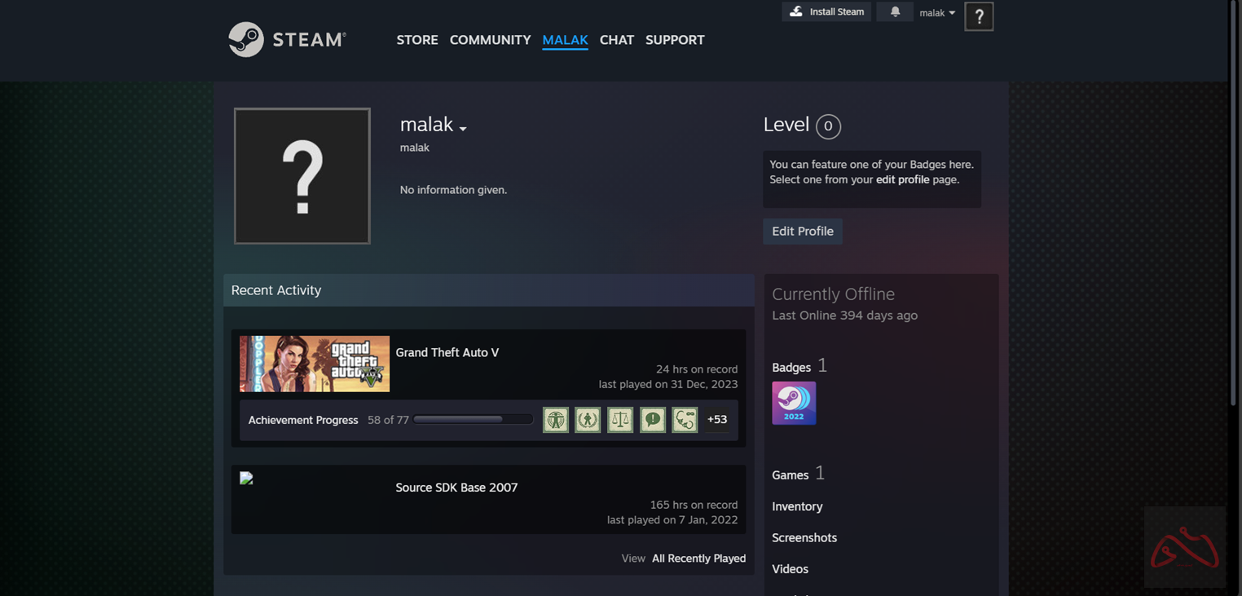The width and height of the screenshot is (1242, 596).
Task: Click the Install Steam button
Action: pyautogui.click(x=827, y=12)
